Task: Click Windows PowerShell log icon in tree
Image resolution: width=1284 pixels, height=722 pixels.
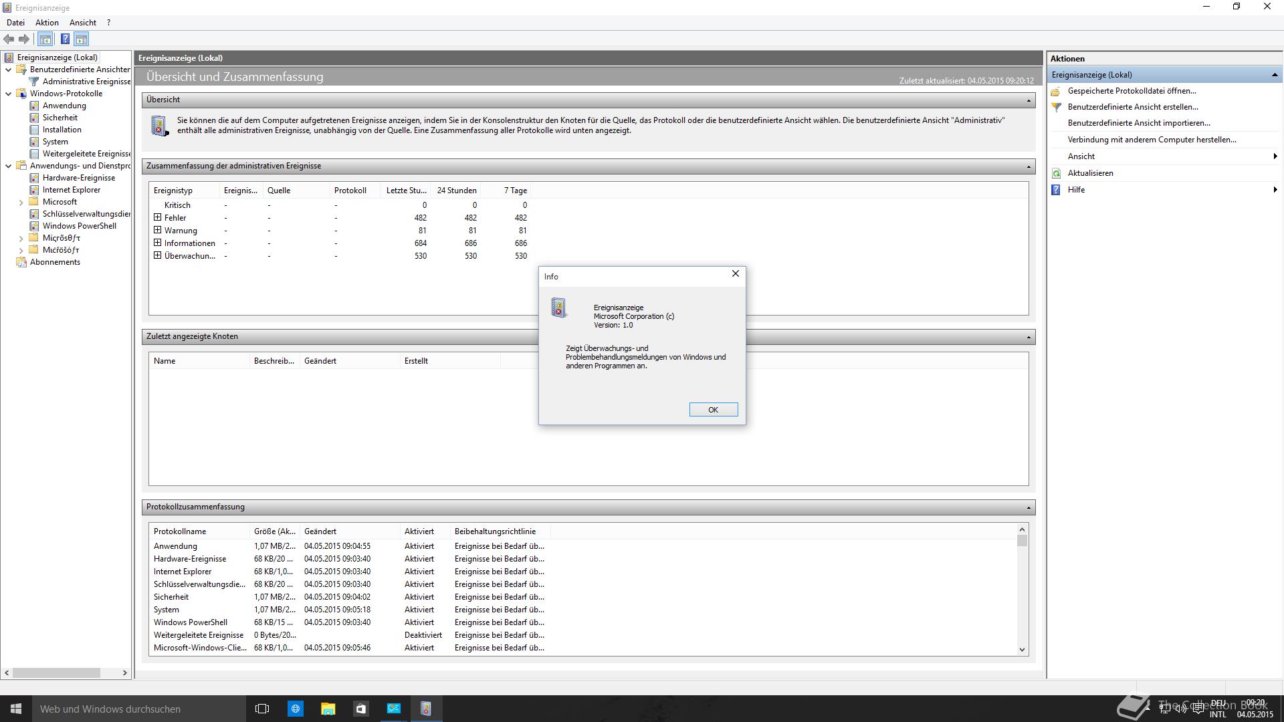Action: pos(34,226)
